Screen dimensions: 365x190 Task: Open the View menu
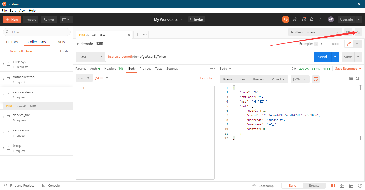22,10
